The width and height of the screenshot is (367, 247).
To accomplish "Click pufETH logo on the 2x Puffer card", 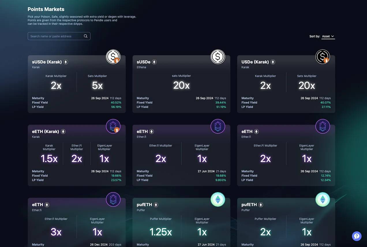I will click(323, 199).
